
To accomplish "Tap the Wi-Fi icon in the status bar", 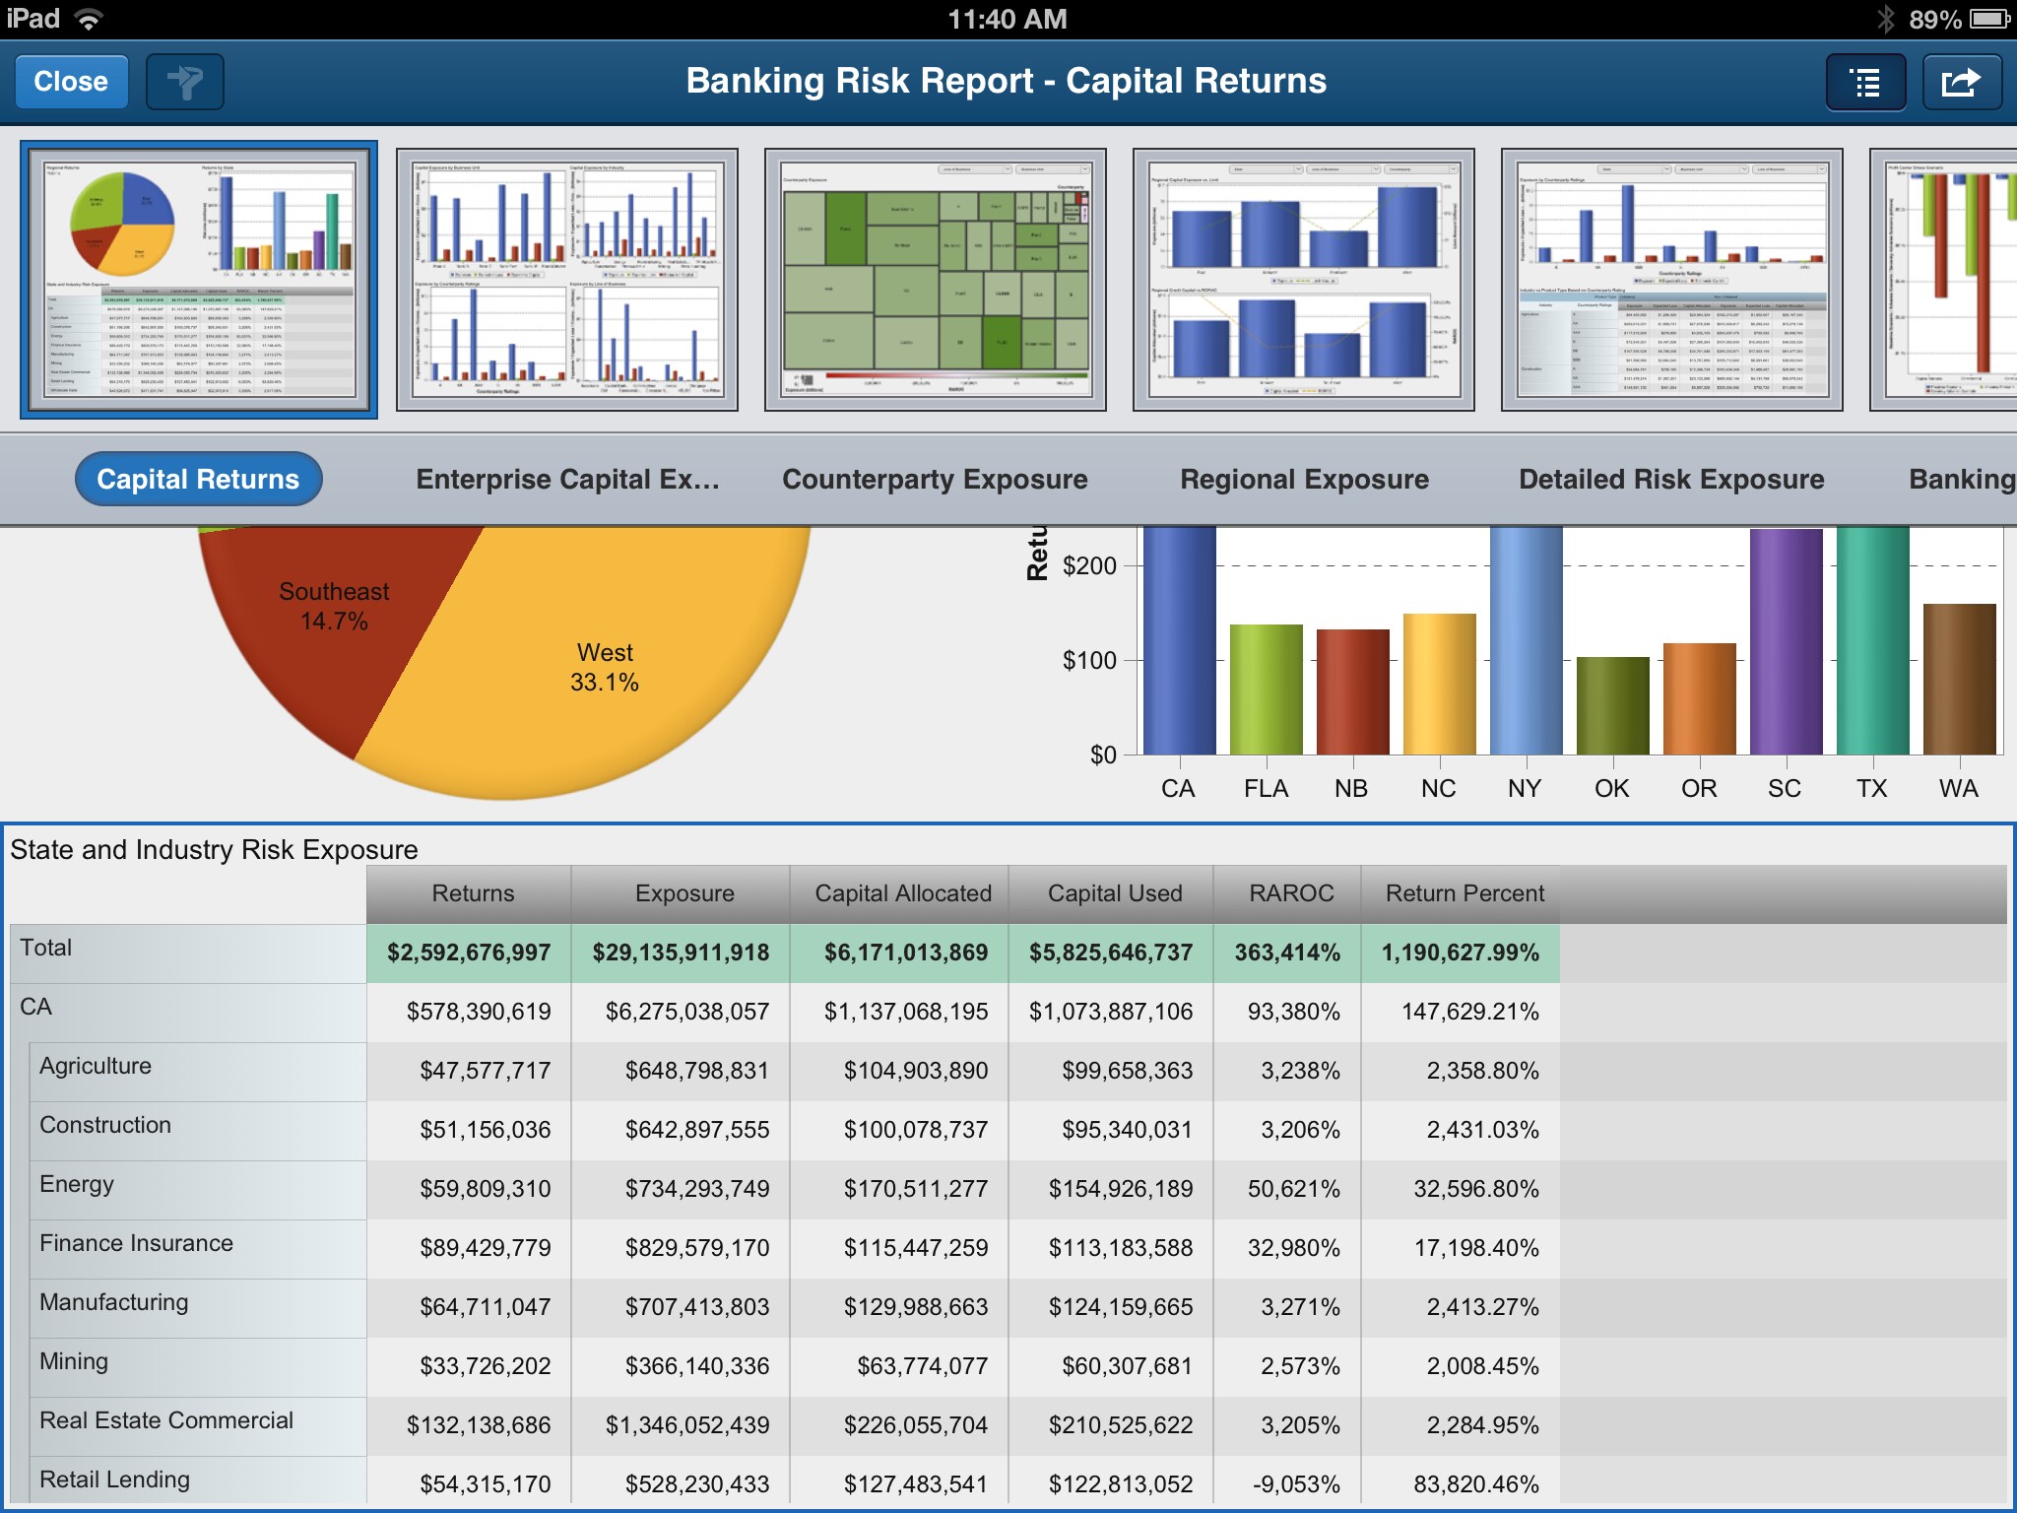I will [x=87, y=17].
